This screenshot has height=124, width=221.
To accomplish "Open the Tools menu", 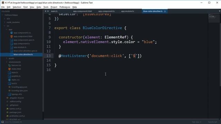I will tap(46, 7).
